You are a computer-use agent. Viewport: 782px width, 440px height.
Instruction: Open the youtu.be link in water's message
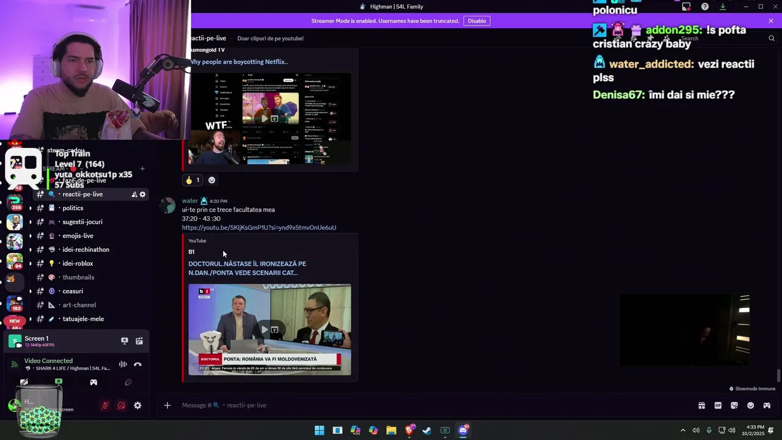point(259,227)
